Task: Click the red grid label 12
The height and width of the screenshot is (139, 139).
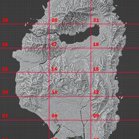Action: tap(96, 92)
